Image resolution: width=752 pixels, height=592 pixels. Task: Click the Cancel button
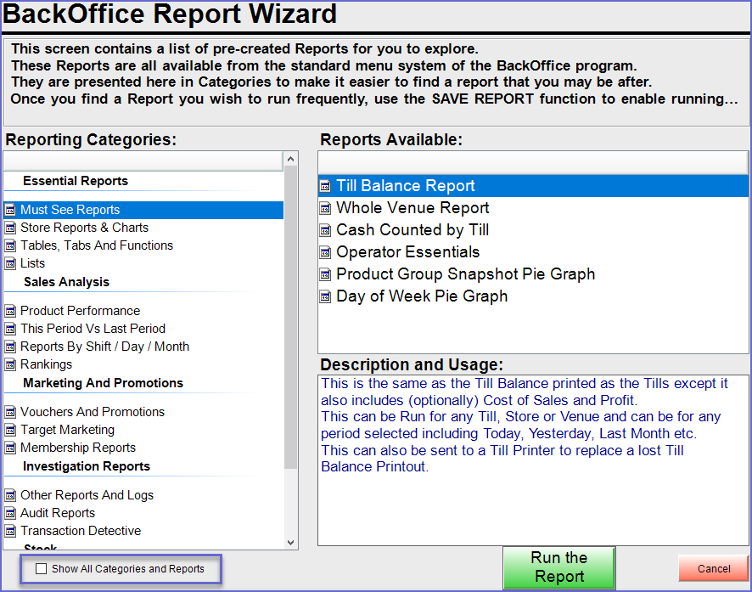coord(713,569)
